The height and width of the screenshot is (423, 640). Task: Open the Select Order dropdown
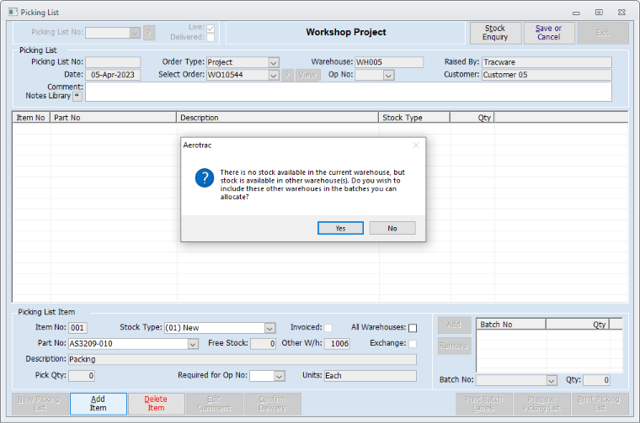tap(274, 75)
